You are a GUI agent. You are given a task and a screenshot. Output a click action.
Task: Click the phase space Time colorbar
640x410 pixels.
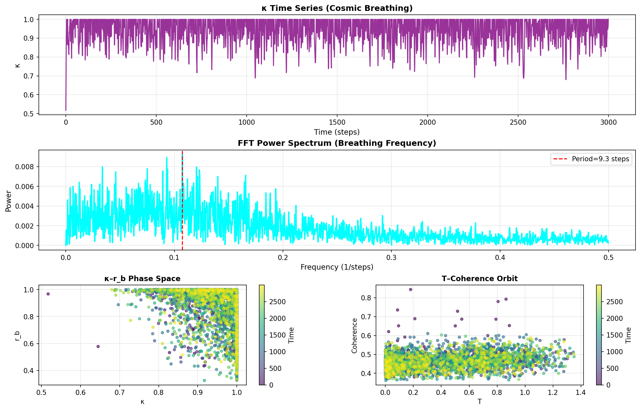coord(262,335)
